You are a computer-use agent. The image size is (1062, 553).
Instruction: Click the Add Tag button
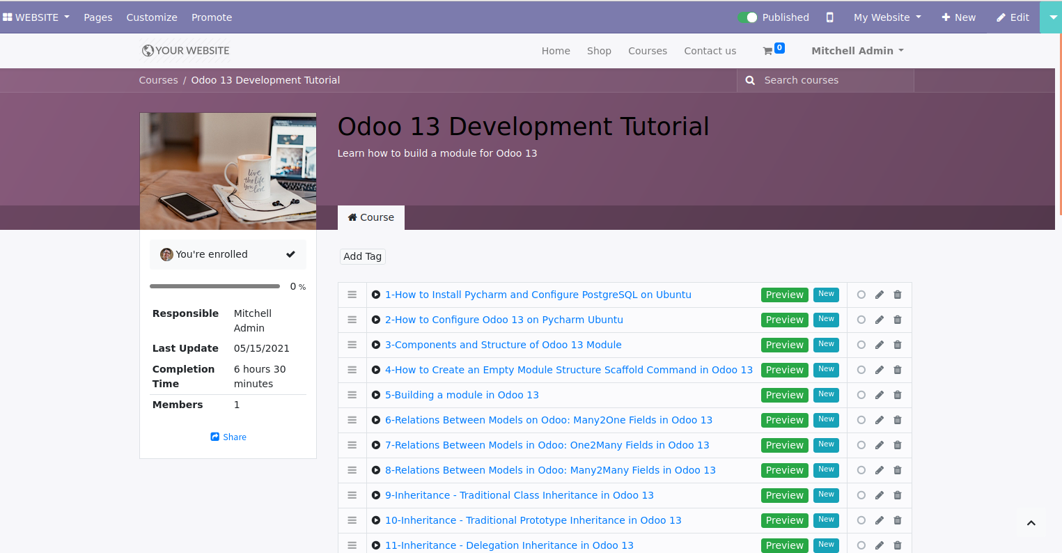point(363,256)
